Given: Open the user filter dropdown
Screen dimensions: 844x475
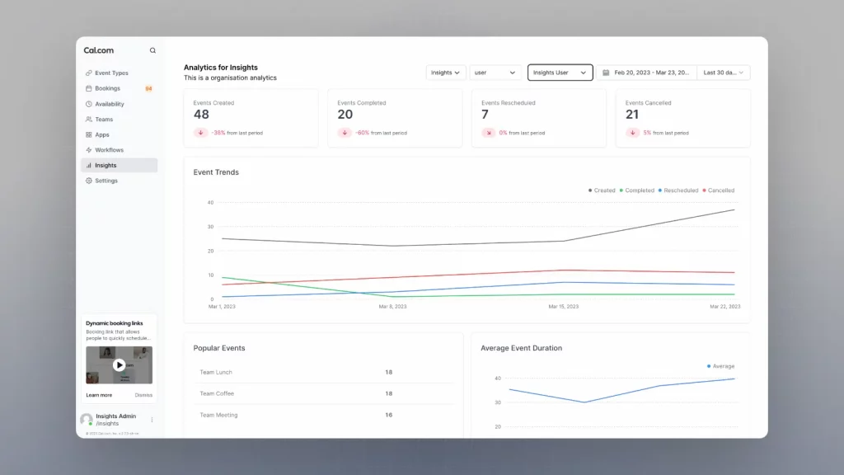Looking at the screenshot, I should [495, 72].
